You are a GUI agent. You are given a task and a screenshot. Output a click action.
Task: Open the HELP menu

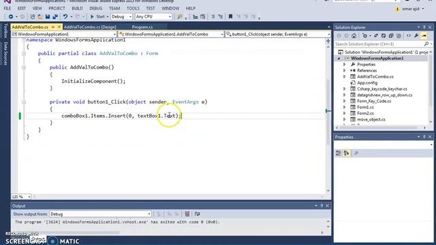[191, 8]
